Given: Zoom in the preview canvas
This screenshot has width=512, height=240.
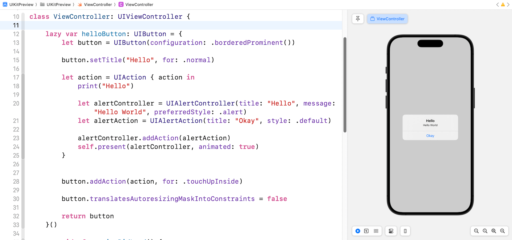Looking at the screenshot, I should click(x=503, y=231).
